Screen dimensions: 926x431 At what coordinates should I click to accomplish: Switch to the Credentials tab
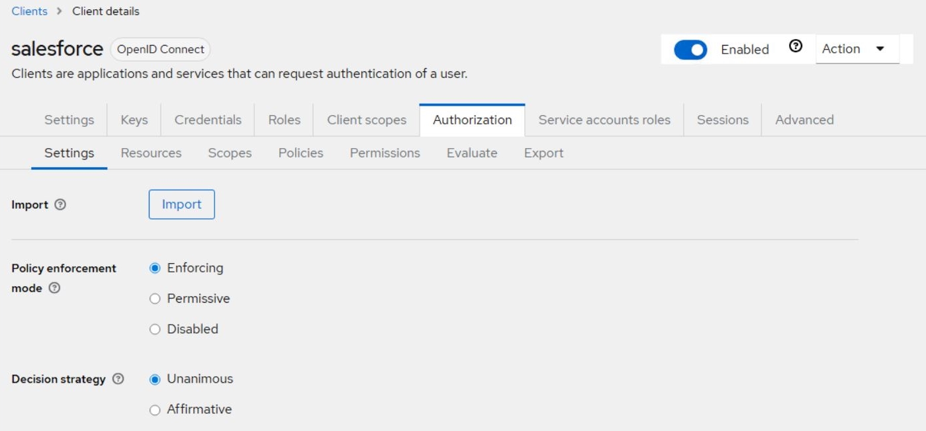pos(208,120)
